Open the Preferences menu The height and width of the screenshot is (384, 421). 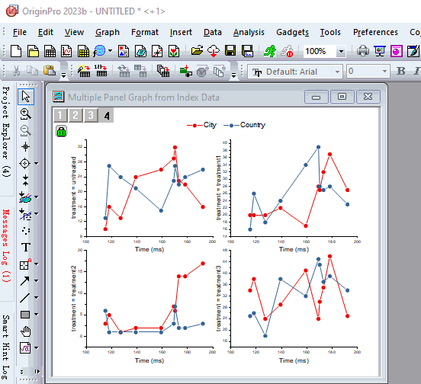(x=375, y=32)
